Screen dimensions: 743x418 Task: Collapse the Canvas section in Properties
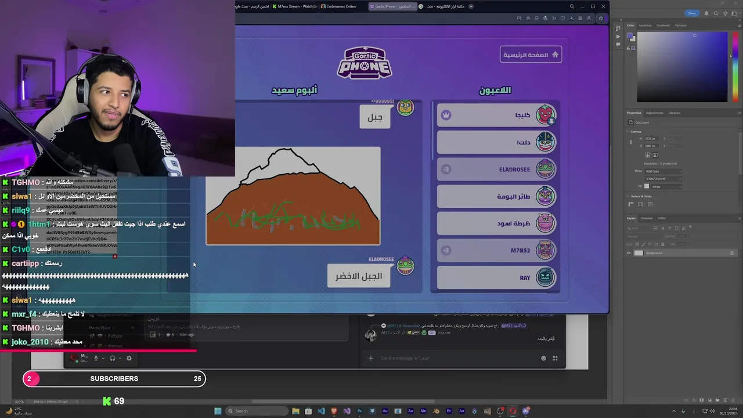(627, 132)
